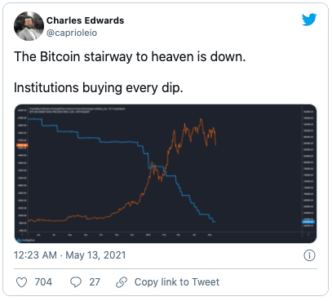Visit the @caprioleio handle link
The width and height of the screenshot is (332, 301).
click(72, 33)
